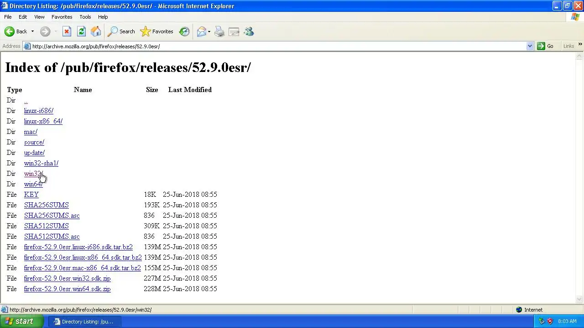Download firefox-52.9.0esr.win64.sdk.zip
Image resolution: width=584 pixels, height=328 pixels.
[67, 289]
